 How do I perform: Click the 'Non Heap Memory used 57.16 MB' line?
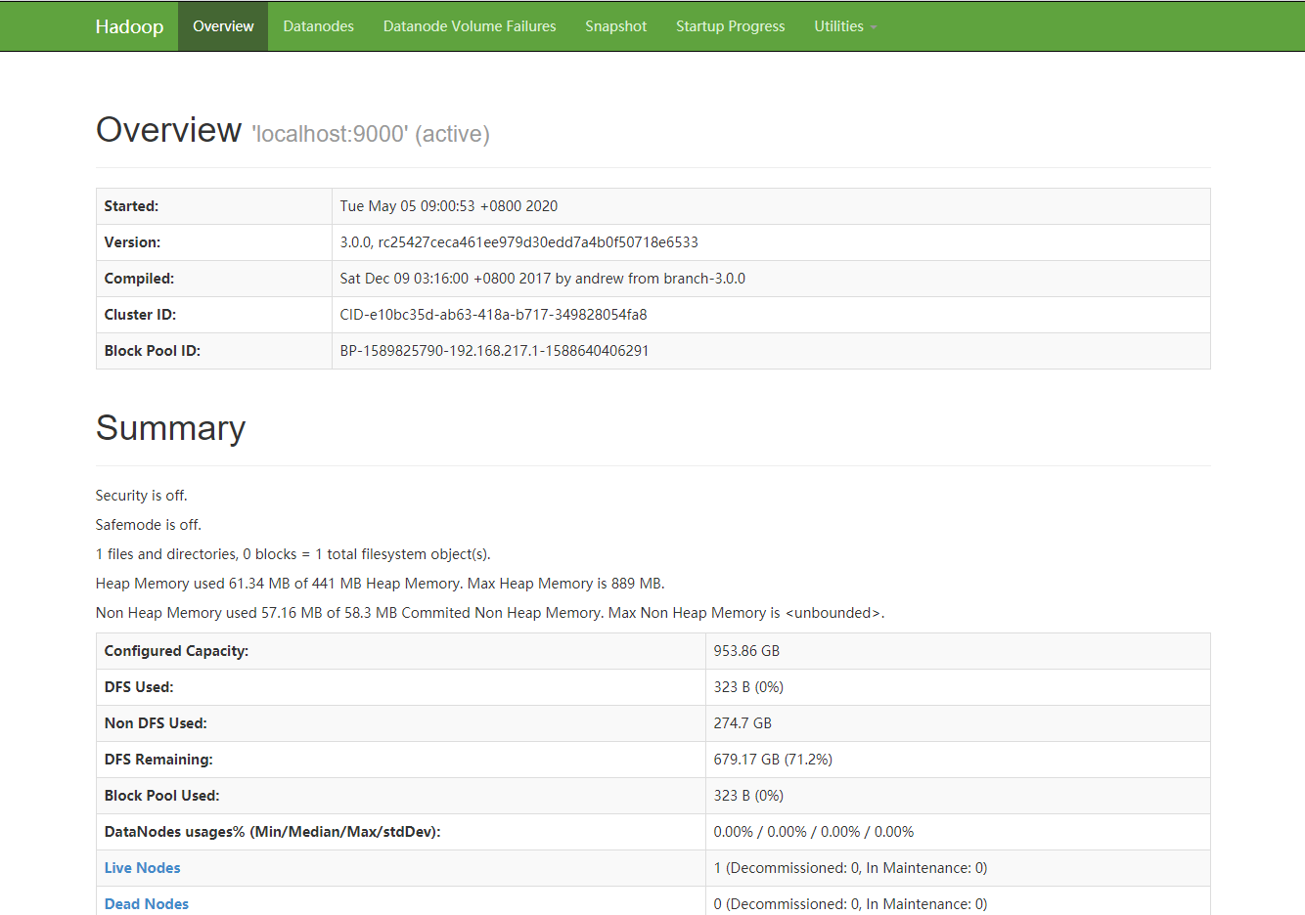click(490, 613)
